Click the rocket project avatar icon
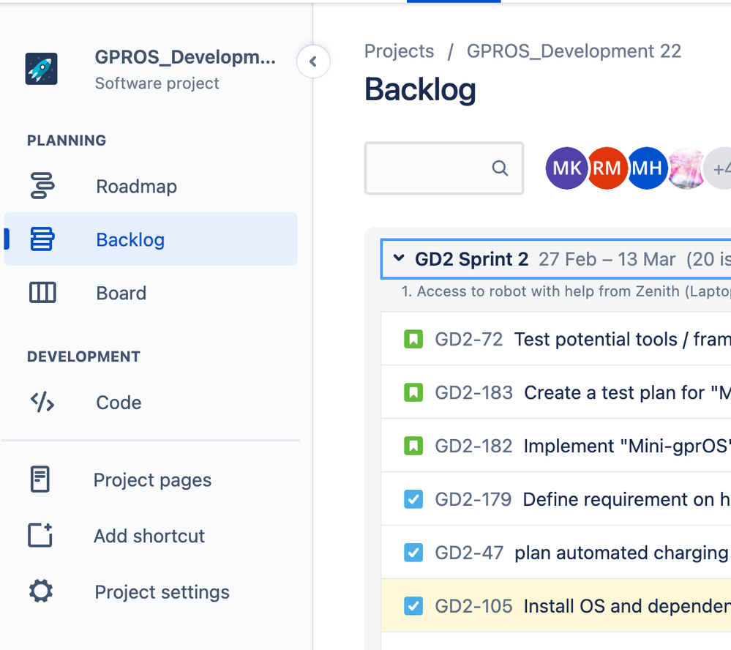Viewport: 731px width, 650px height. click(42, 69)
